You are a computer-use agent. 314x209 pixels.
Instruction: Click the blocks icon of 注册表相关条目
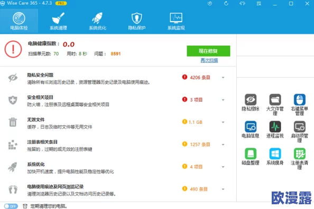tap(13, 144)
